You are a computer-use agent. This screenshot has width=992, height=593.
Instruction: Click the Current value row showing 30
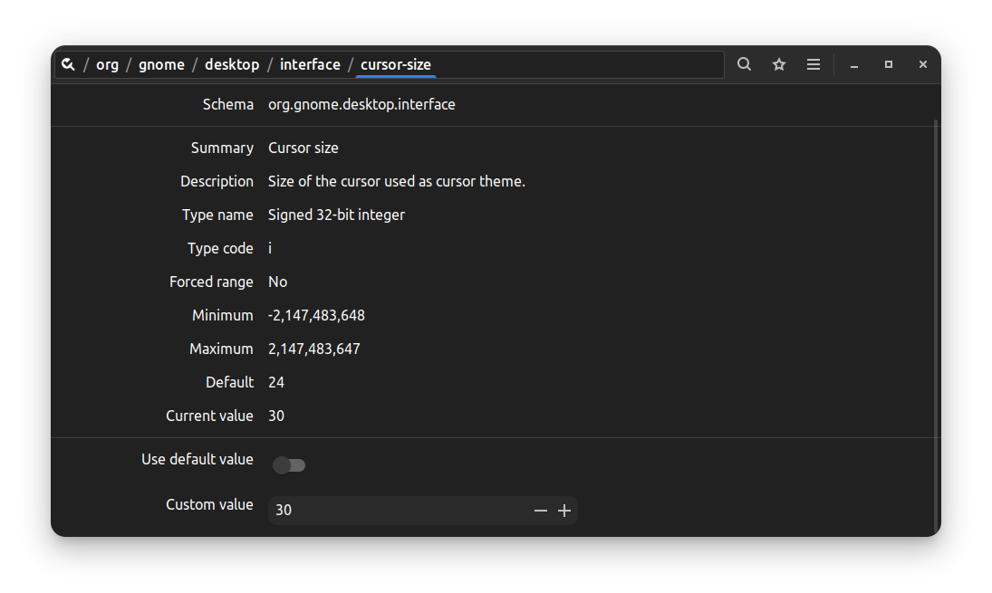[276, 416]
